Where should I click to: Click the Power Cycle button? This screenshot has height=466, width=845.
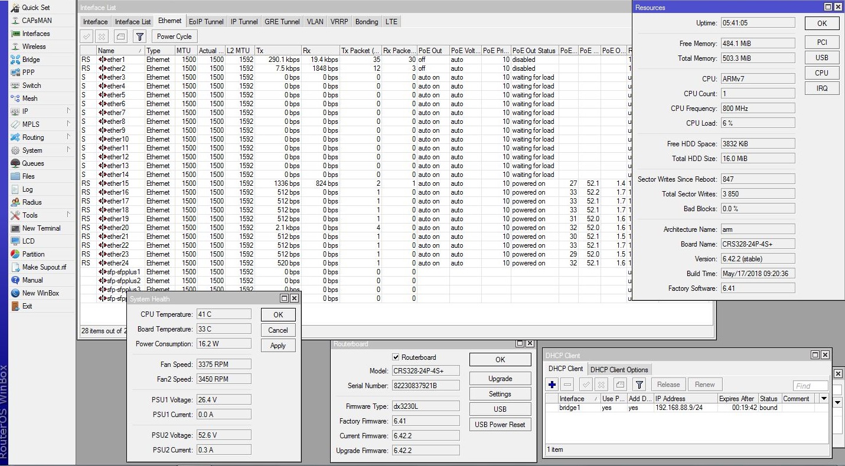pyautogui.click(x=174, y=37)
